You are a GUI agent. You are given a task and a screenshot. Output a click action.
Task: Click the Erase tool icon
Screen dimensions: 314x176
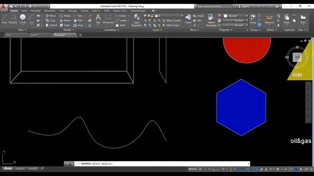click(90, 16)
